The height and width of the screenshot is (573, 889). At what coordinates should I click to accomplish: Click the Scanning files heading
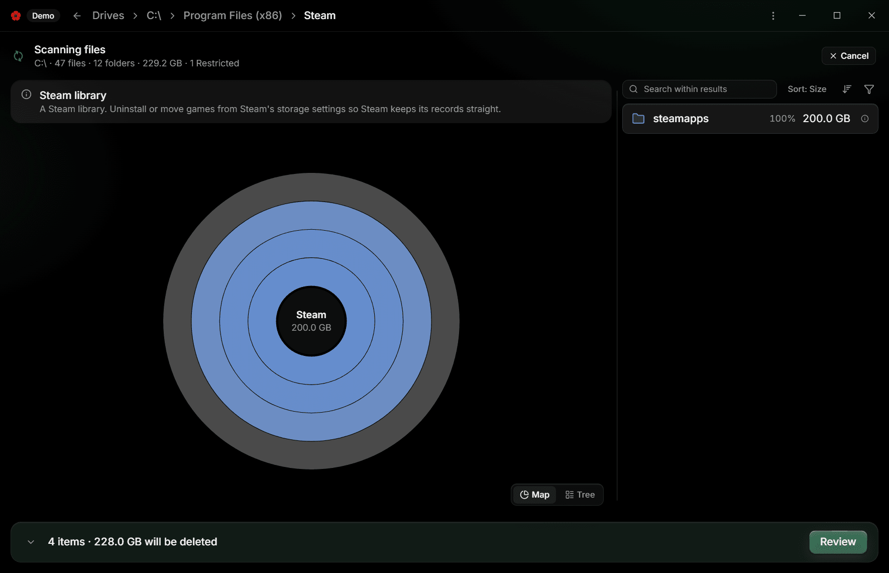(x=70, y=50)
